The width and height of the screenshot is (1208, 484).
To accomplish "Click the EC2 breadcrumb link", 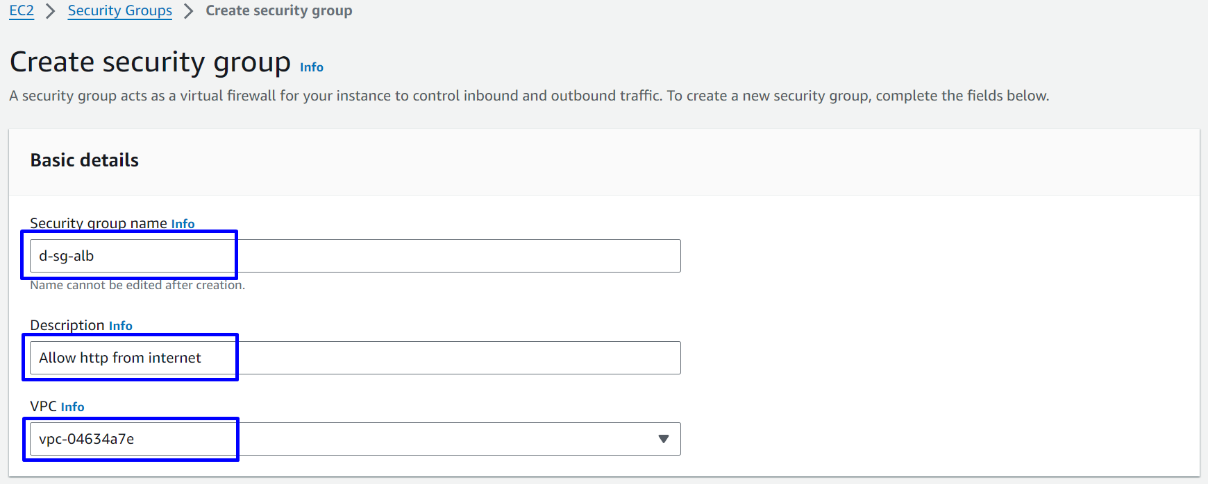I will click(x=22, y=11).
